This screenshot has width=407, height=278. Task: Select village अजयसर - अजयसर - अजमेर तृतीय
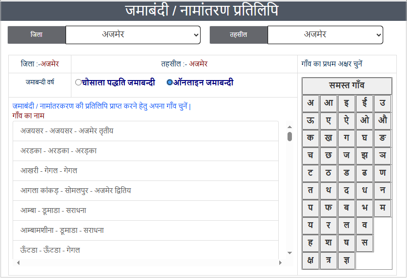click(x=146, y=131)
